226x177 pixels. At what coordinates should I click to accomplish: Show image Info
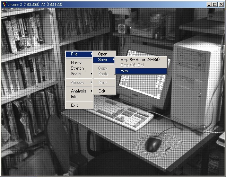point(79,97)
